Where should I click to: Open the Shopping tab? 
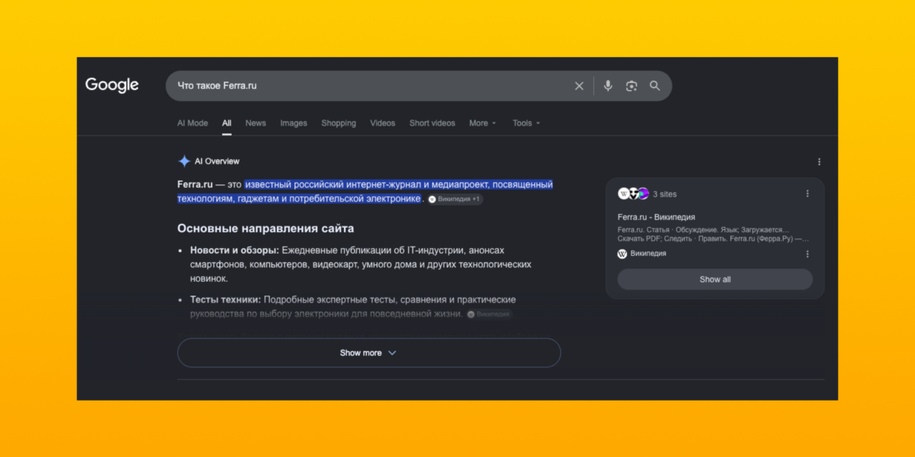click(339, 123)
